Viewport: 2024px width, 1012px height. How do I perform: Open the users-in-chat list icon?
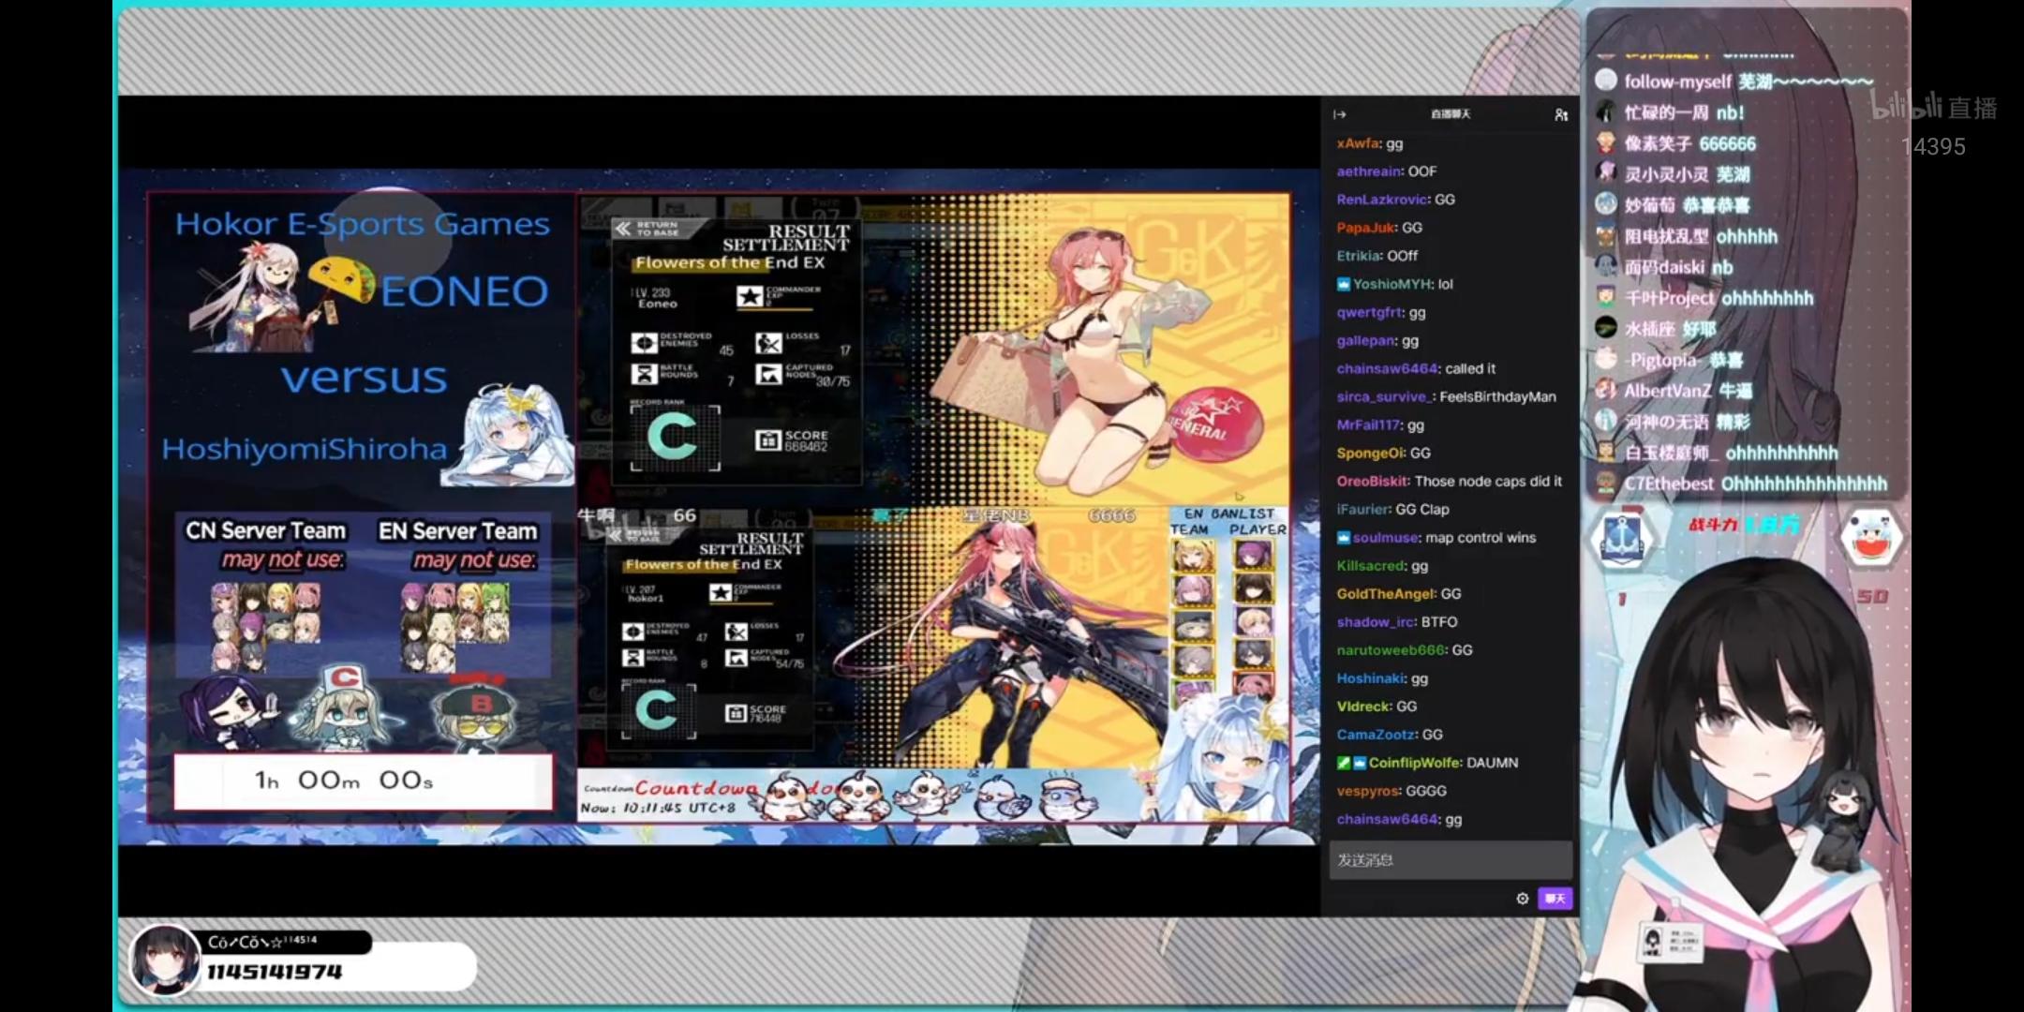[1560, 114]
